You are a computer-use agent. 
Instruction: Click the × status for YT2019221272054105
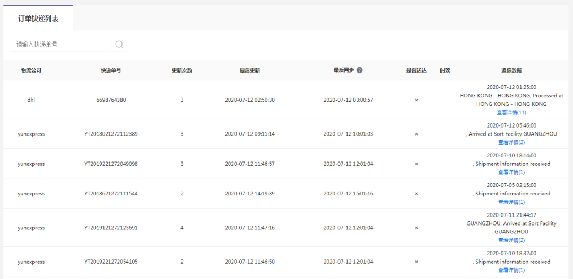pos(416,262)
